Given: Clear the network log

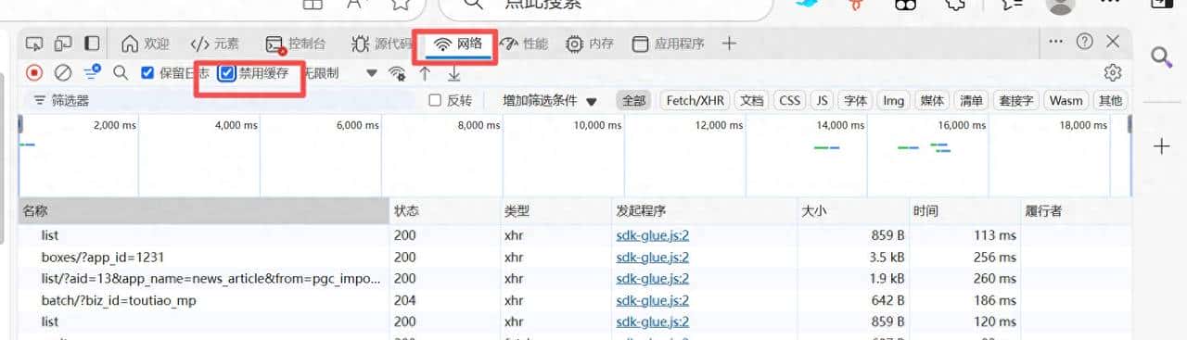Looking at the screenshot, I should [x=63, y=72].
